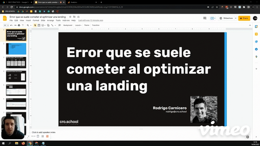Click the Zoom magnifier tool
This screenshot has width=260, height=146.
pyautogui.click(x=28, y=25)
